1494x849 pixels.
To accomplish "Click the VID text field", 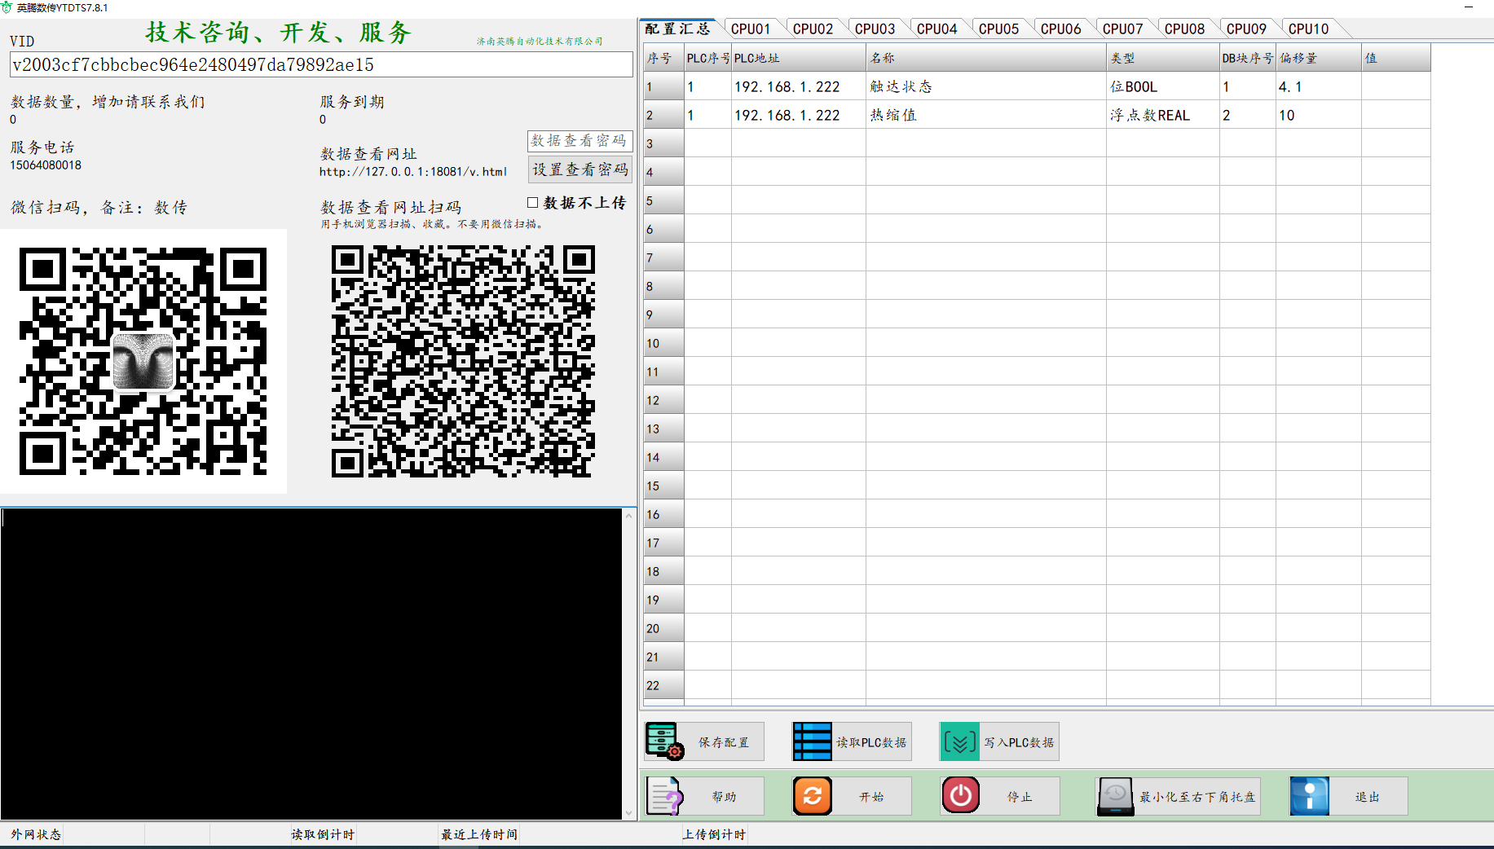I will 321,64.
